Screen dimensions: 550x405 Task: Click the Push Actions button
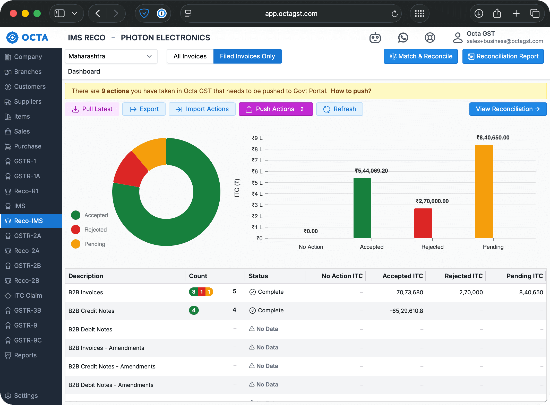coord(276,109)
